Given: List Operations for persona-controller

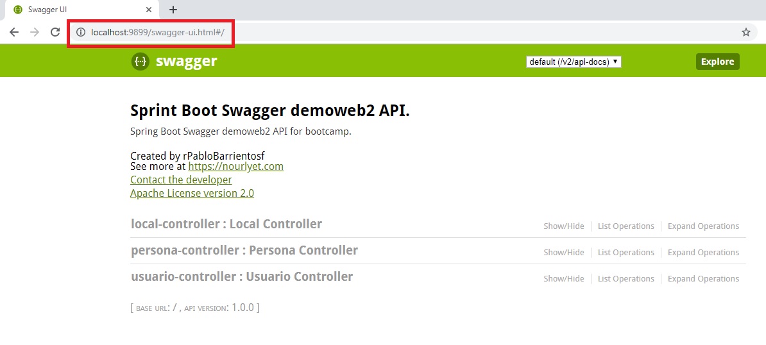Looking at the screenshot, I should [626, 253].
